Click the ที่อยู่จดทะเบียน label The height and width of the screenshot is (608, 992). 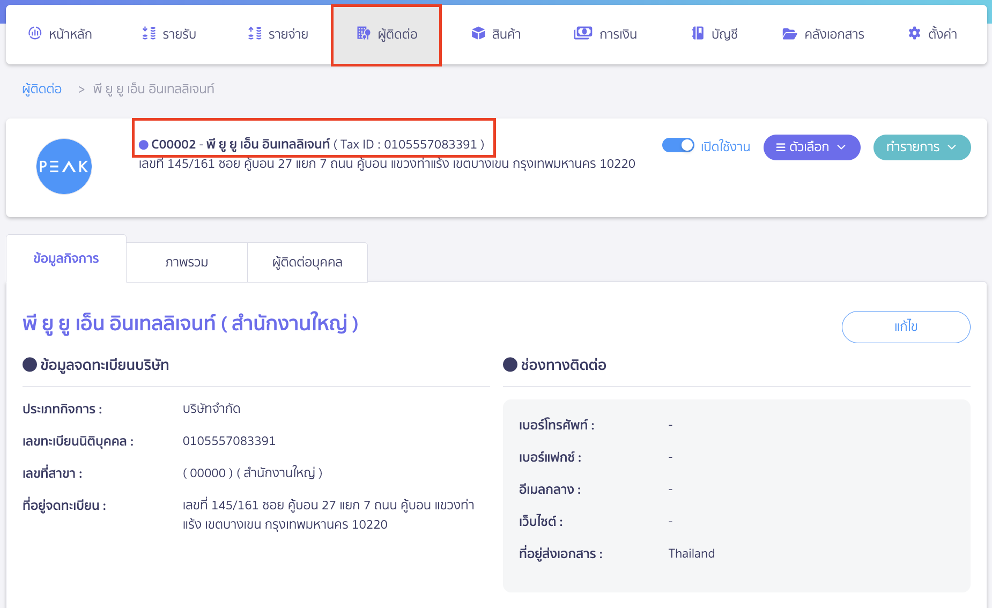click(x=64, y=506)
